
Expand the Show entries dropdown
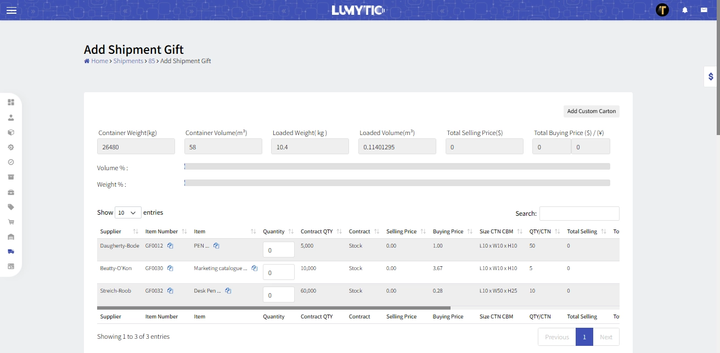128,212
